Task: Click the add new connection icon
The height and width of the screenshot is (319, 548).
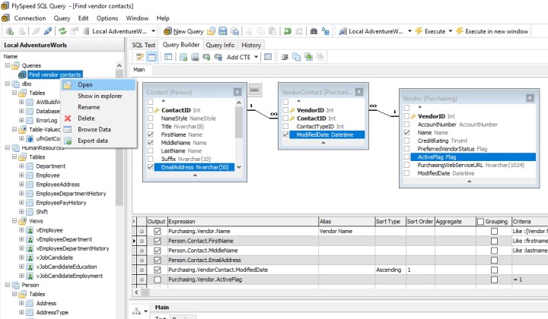Action: [10, 31]
